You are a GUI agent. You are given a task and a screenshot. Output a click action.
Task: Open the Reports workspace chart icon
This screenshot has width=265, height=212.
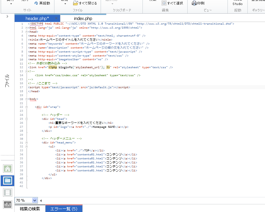(7, 204)
